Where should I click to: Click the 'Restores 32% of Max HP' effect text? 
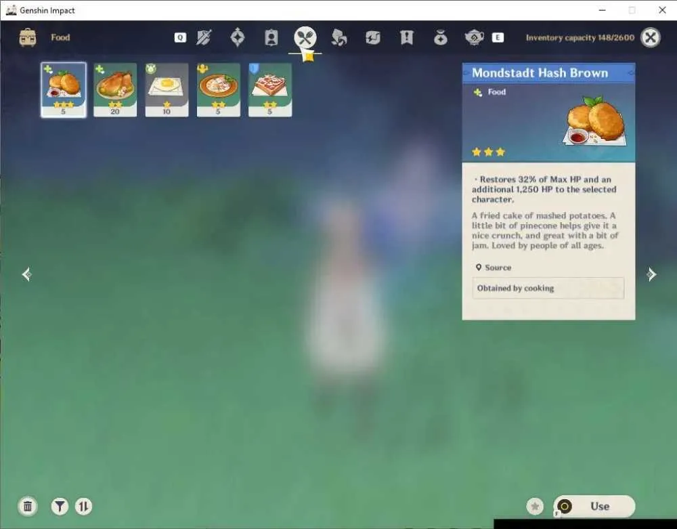point(544,189)
